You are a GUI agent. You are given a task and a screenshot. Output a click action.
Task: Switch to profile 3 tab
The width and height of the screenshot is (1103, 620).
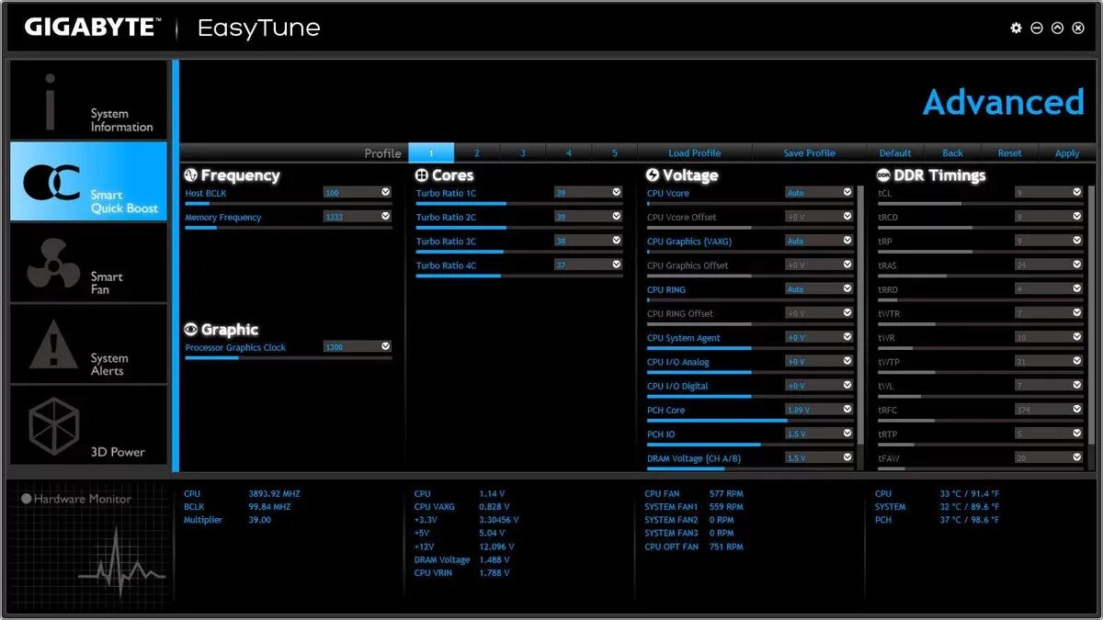[523, 152]
